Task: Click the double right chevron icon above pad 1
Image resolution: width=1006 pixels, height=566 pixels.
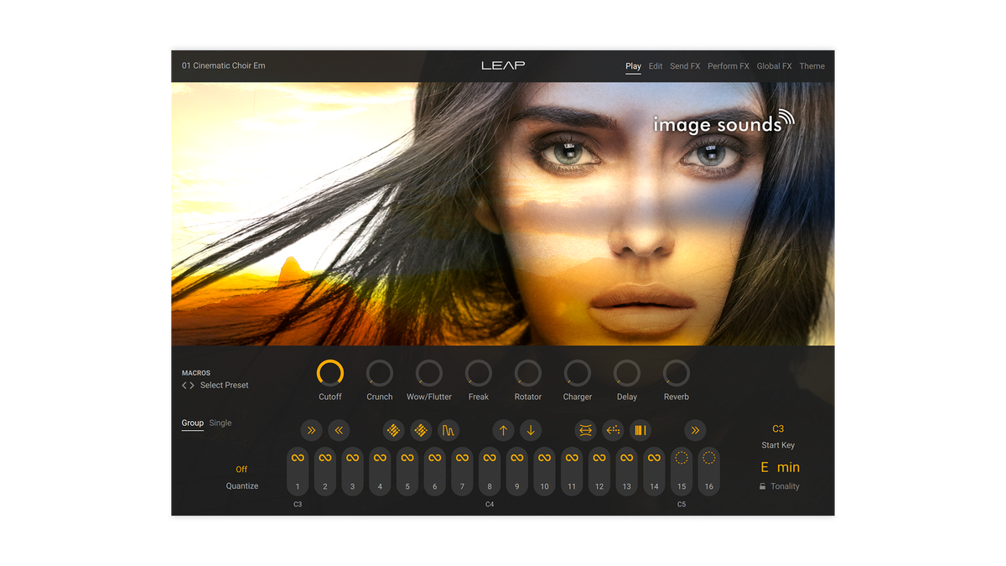Action: 311,430
